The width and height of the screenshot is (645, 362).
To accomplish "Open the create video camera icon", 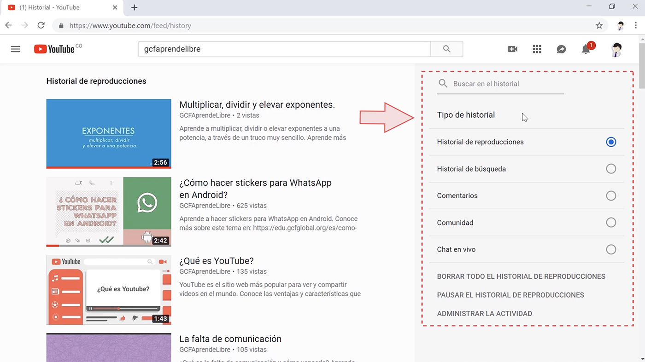I will pos(512,49).
